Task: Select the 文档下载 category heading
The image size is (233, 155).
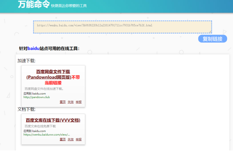Action: pyautogui.click(x=27, y=109)
